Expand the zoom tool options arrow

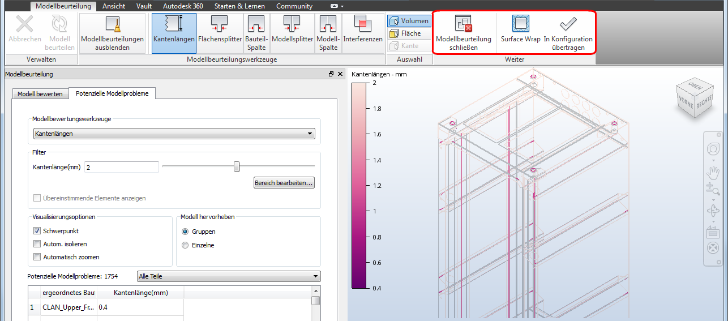[x=712, y=199]
